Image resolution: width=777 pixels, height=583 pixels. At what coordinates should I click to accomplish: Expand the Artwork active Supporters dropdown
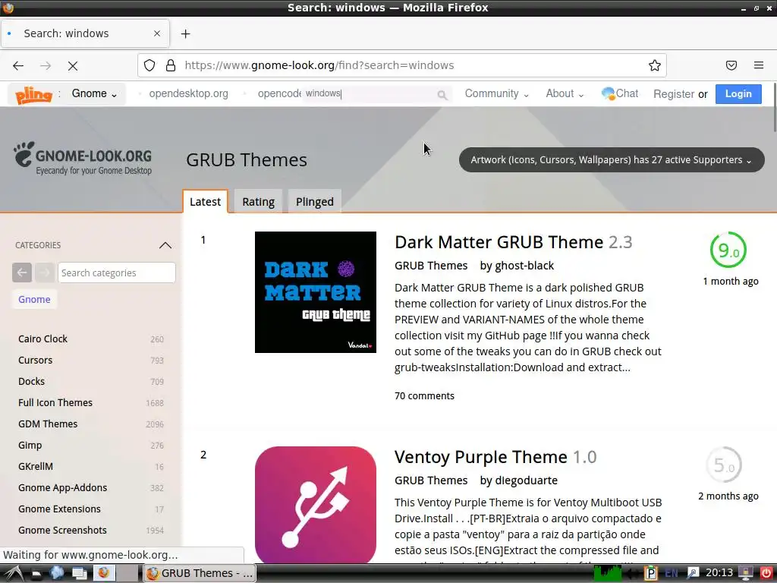(x=612, y=159)
